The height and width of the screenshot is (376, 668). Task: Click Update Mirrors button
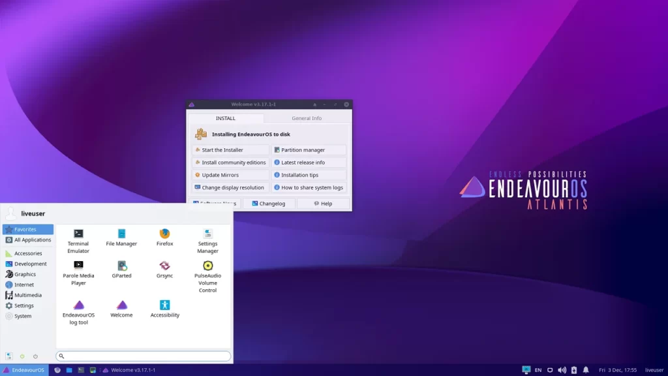coord(230,175)
